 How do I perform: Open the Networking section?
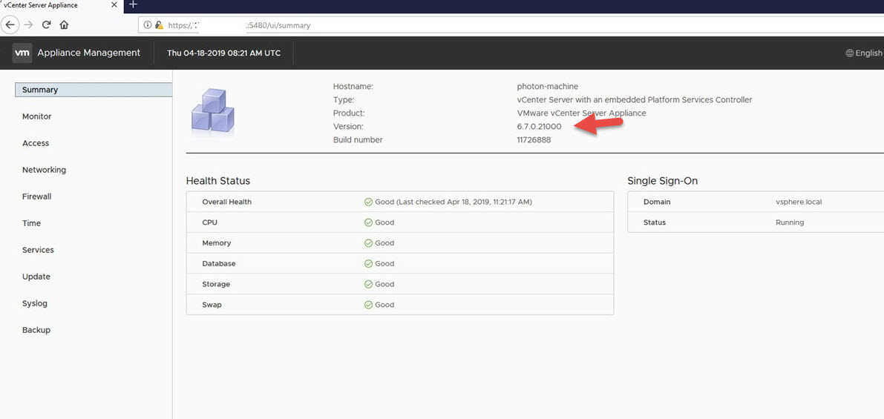[x=44, y=170]
